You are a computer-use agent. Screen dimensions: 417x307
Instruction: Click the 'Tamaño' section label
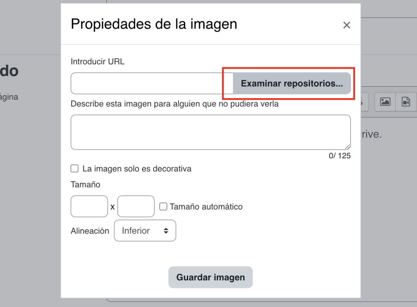click(x=86, y=184)
